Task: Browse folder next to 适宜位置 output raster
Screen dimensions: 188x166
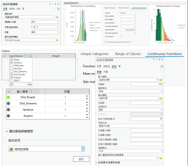Action: coord(161,98)
